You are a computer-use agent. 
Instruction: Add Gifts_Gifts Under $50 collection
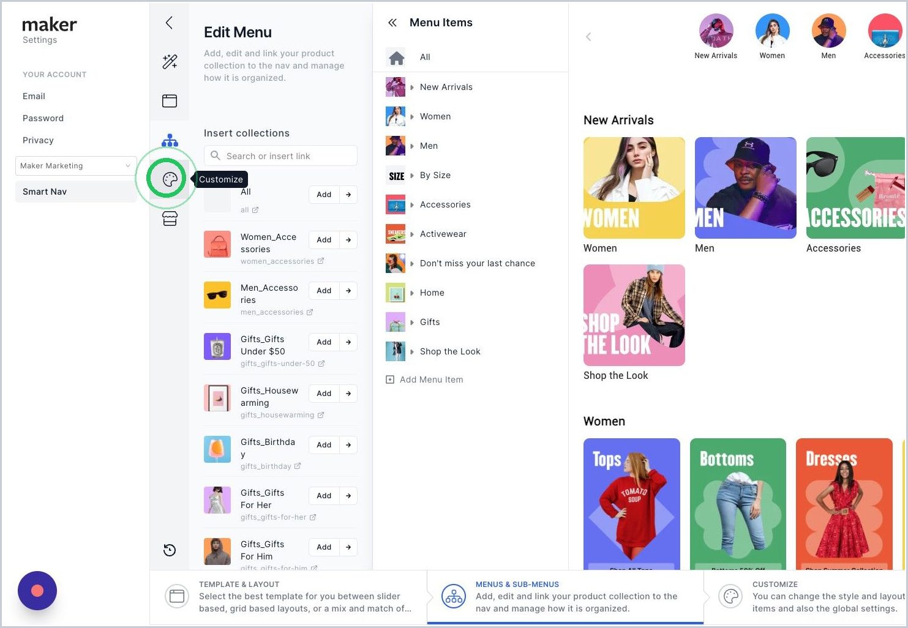point(324,342)
